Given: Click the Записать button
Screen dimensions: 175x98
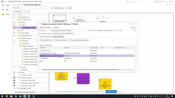Looking at the screenshot, I should (x=56, y=27).
